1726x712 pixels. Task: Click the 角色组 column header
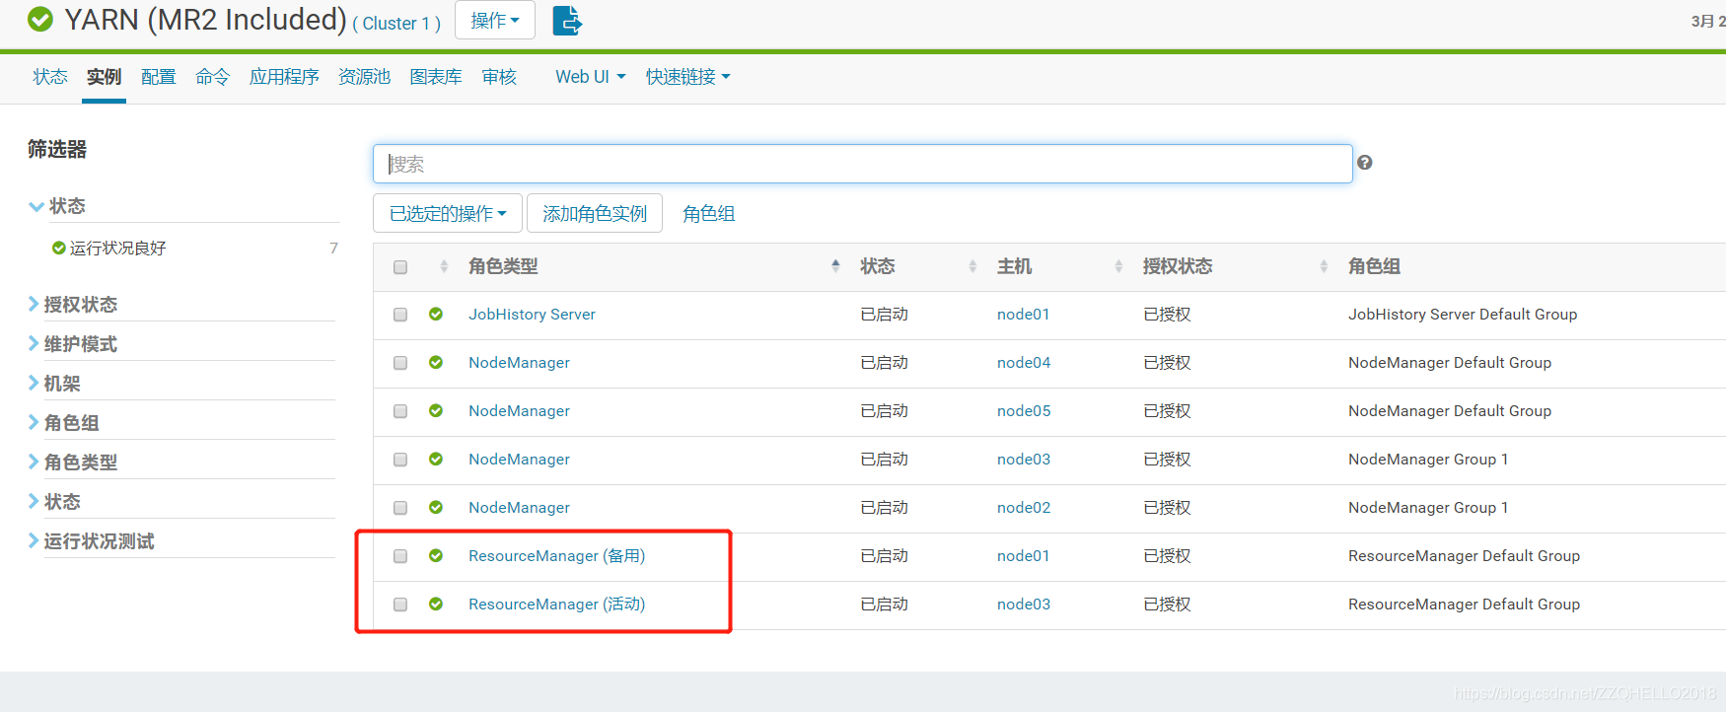point(1374,265)
